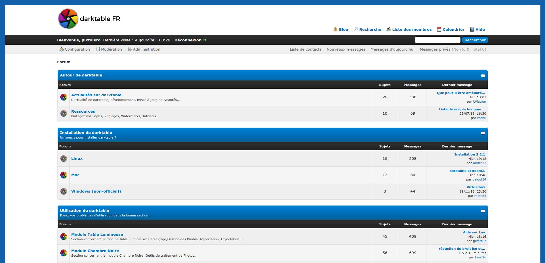Screen dimensions: 545x263
Task: View profile of user palouf34
Action: coord(479,179)
